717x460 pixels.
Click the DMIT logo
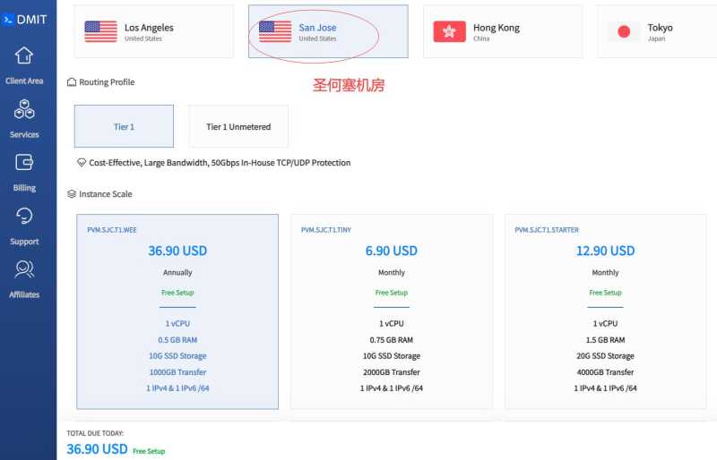click(x=25, y=20)
